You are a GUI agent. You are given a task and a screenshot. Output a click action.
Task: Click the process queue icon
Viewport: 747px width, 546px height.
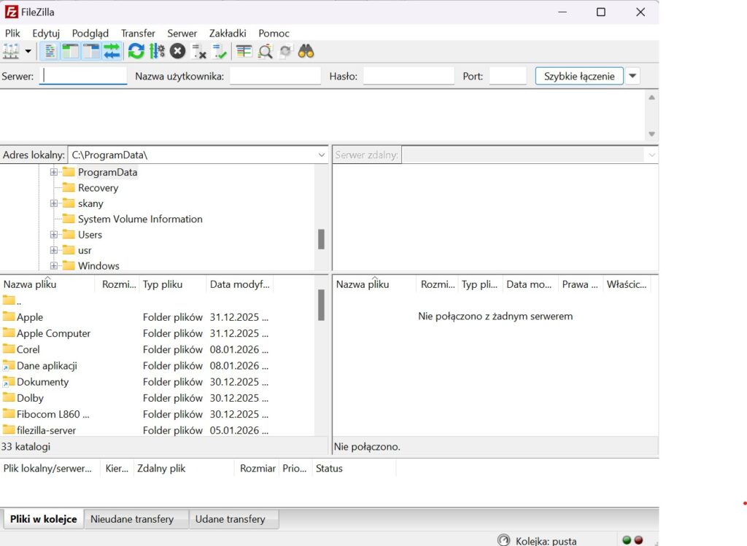157,52
